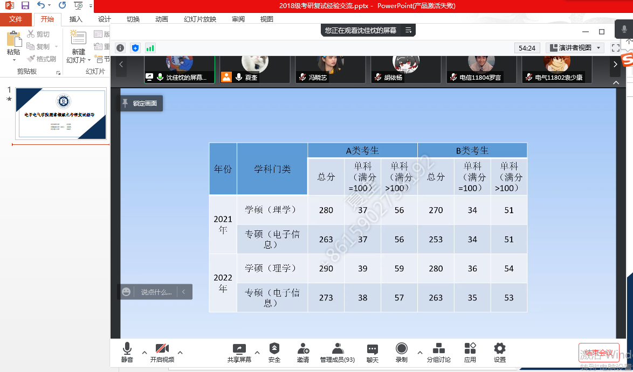633x372 pixels.
Task: Start recording with the 录制 icon
Action: 401,349
